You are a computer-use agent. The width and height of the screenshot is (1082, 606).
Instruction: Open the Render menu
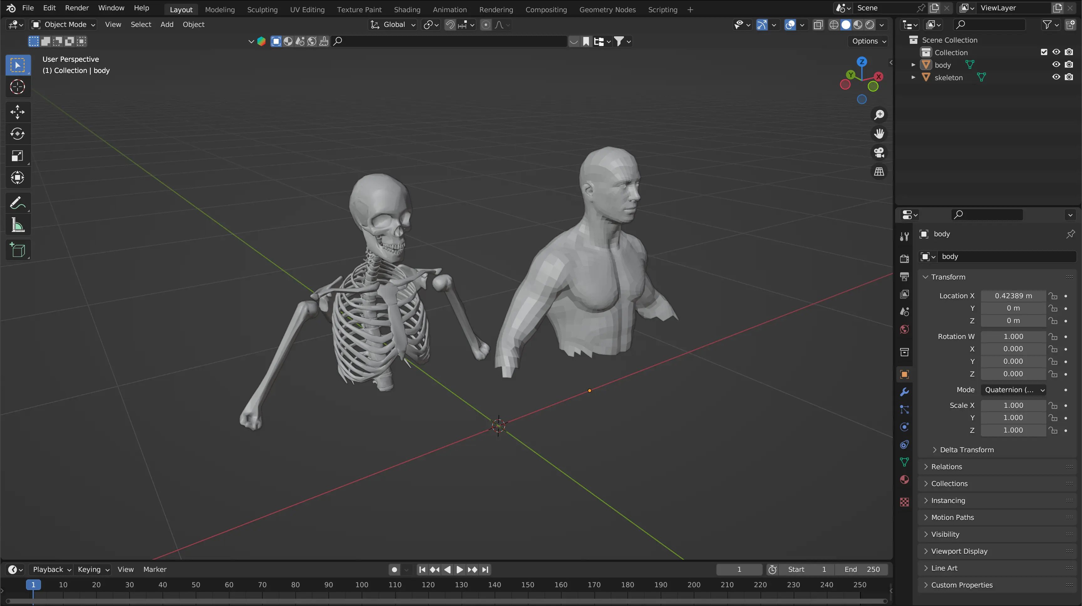coord(76,8)
